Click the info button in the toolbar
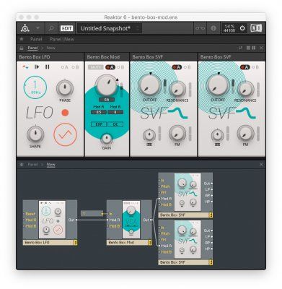 coord(213,28)
